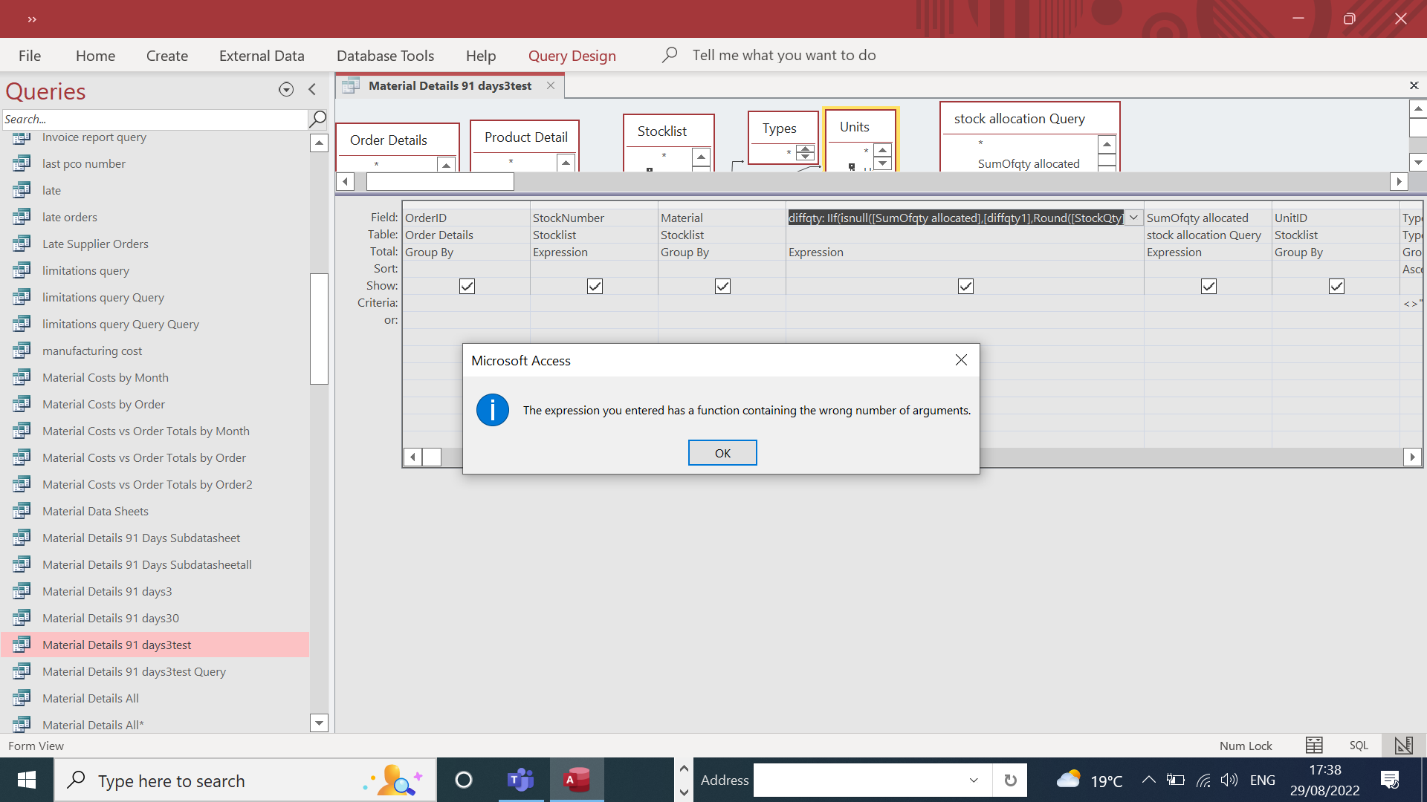Click the search magnifier icon in Queries pane
The image size is (1427, 802).
[317, 119]
